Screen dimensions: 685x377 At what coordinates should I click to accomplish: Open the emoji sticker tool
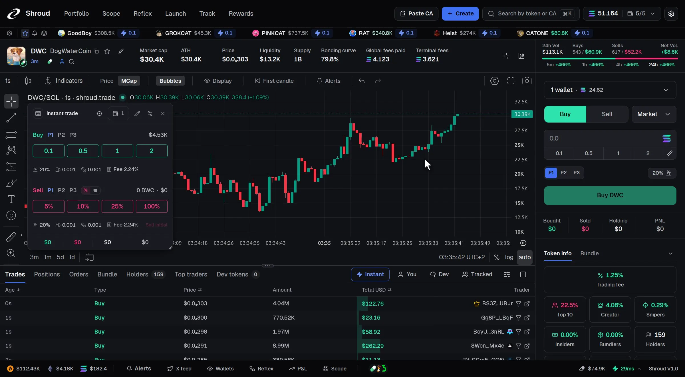11,215
